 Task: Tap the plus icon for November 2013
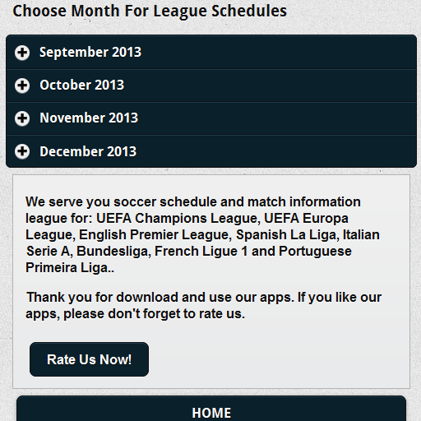click(22, 118)
